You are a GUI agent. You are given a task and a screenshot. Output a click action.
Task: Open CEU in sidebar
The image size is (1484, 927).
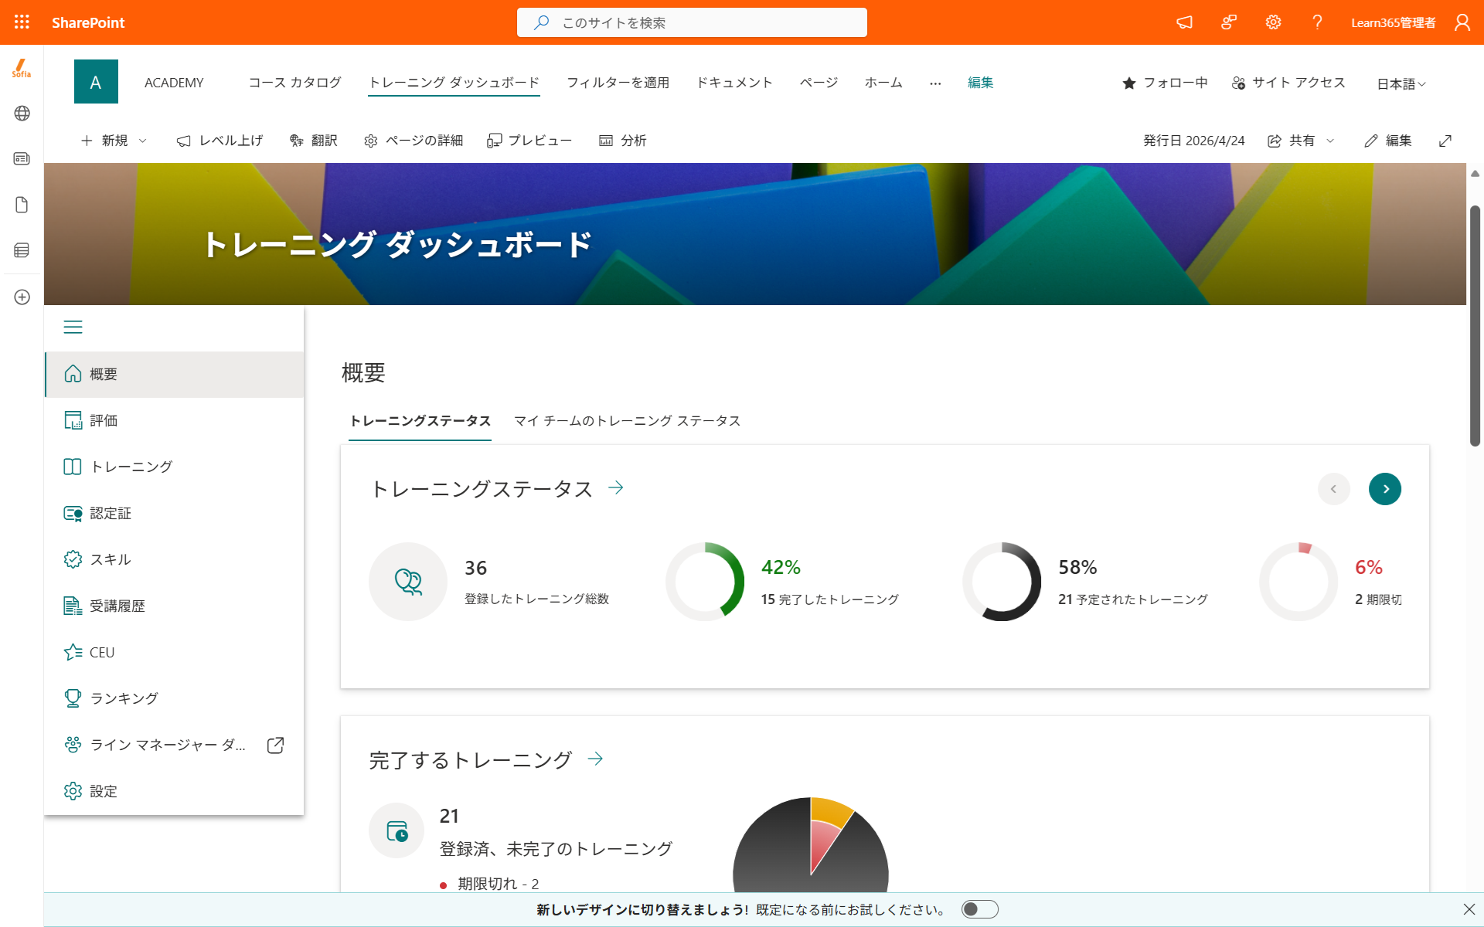pyautogui.click(x=175, y=652)
